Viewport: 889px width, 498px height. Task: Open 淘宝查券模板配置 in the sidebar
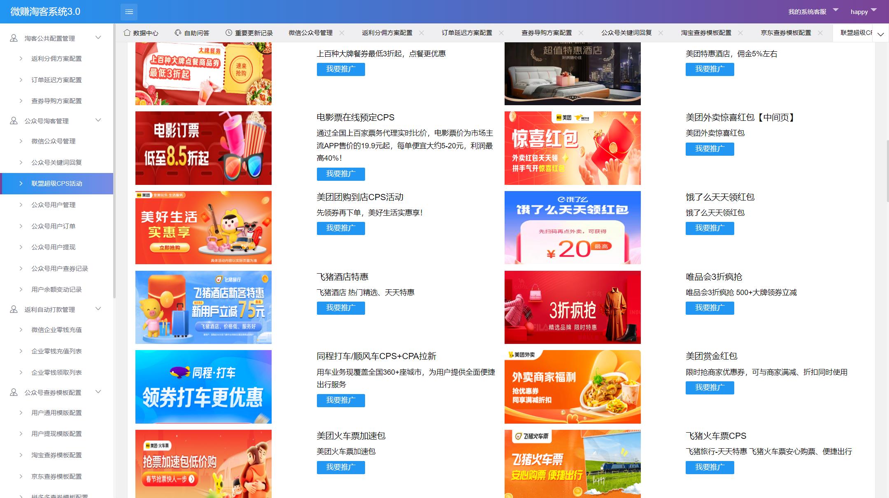[x=57, y=455]
